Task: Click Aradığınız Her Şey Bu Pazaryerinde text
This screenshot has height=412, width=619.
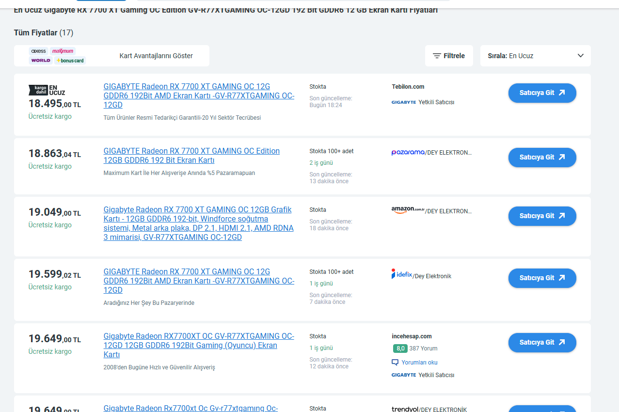Action: click(149, 303)
